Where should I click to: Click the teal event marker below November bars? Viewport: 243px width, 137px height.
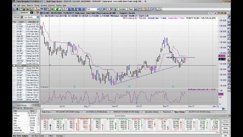point(173,86)
